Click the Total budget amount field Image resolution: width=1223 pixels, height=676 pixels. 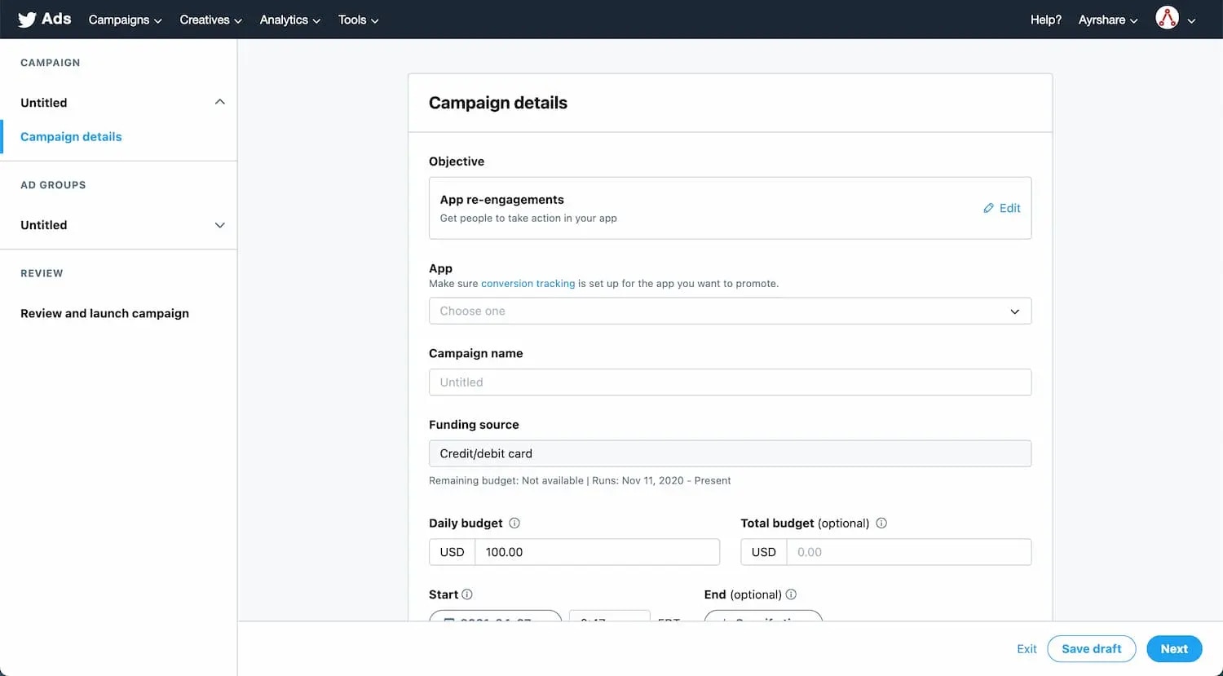point(908,552)
